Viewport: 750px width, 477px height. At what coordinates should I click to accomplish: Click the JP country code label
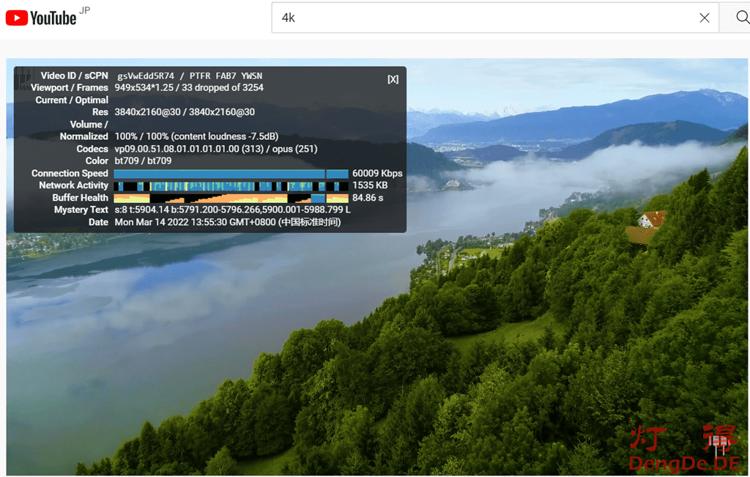[84, 12]
